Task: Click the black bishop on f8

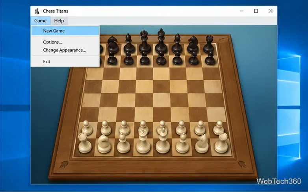Action: pyautogui.click(x=177, y=43)
